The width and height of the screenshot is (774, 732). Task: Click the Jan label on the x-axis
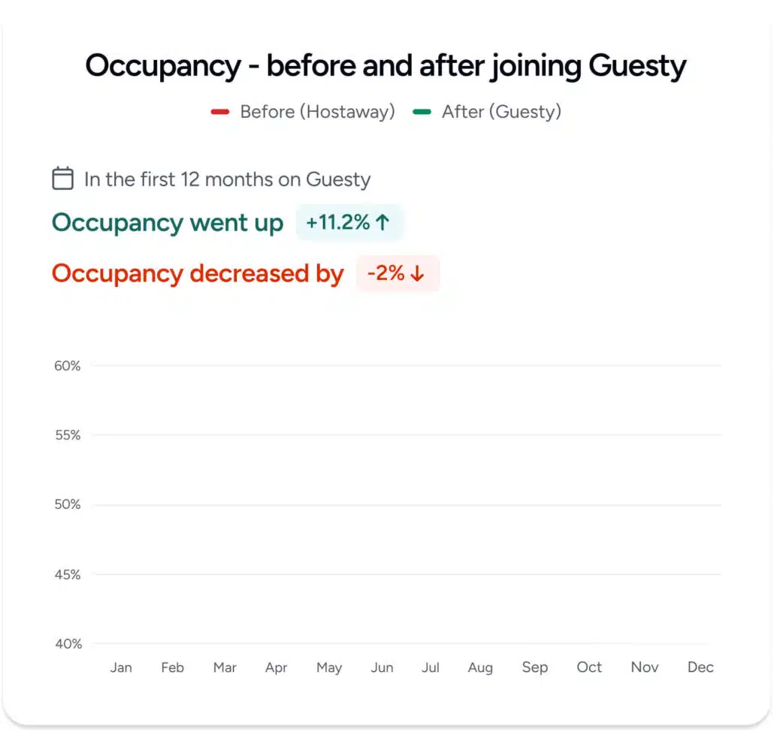pos(121,667)
